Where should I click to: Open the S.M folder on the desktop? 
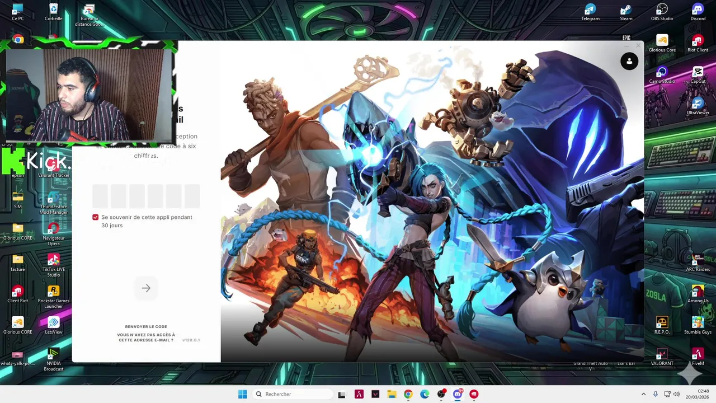18,200
